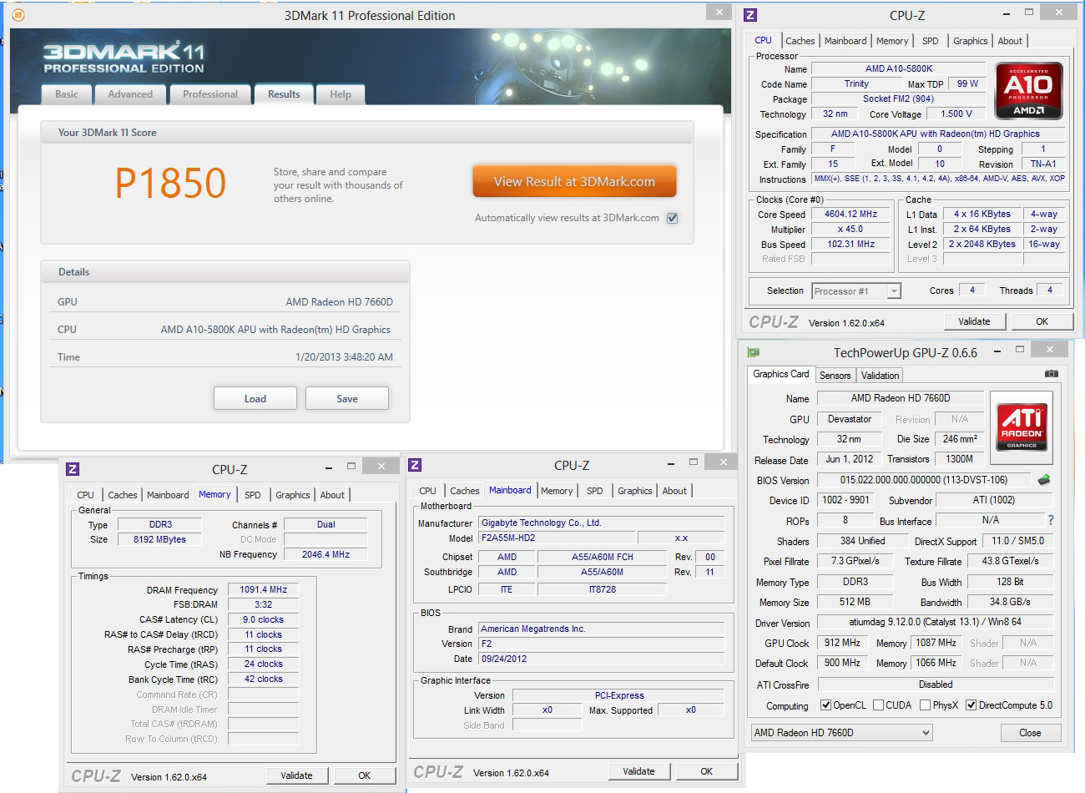Open Memory tab in CPU-Z Mainboard window

(x=557, y=491)
